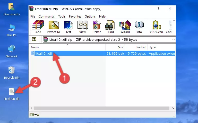Open the Find binoculars tool
198x123 pixels.
pos(111,27)
